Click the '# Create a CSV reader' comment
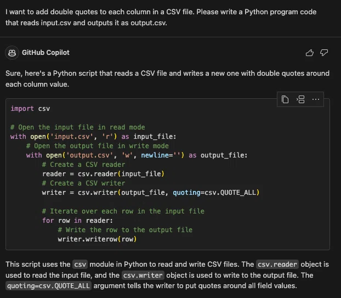 [83, 165]
